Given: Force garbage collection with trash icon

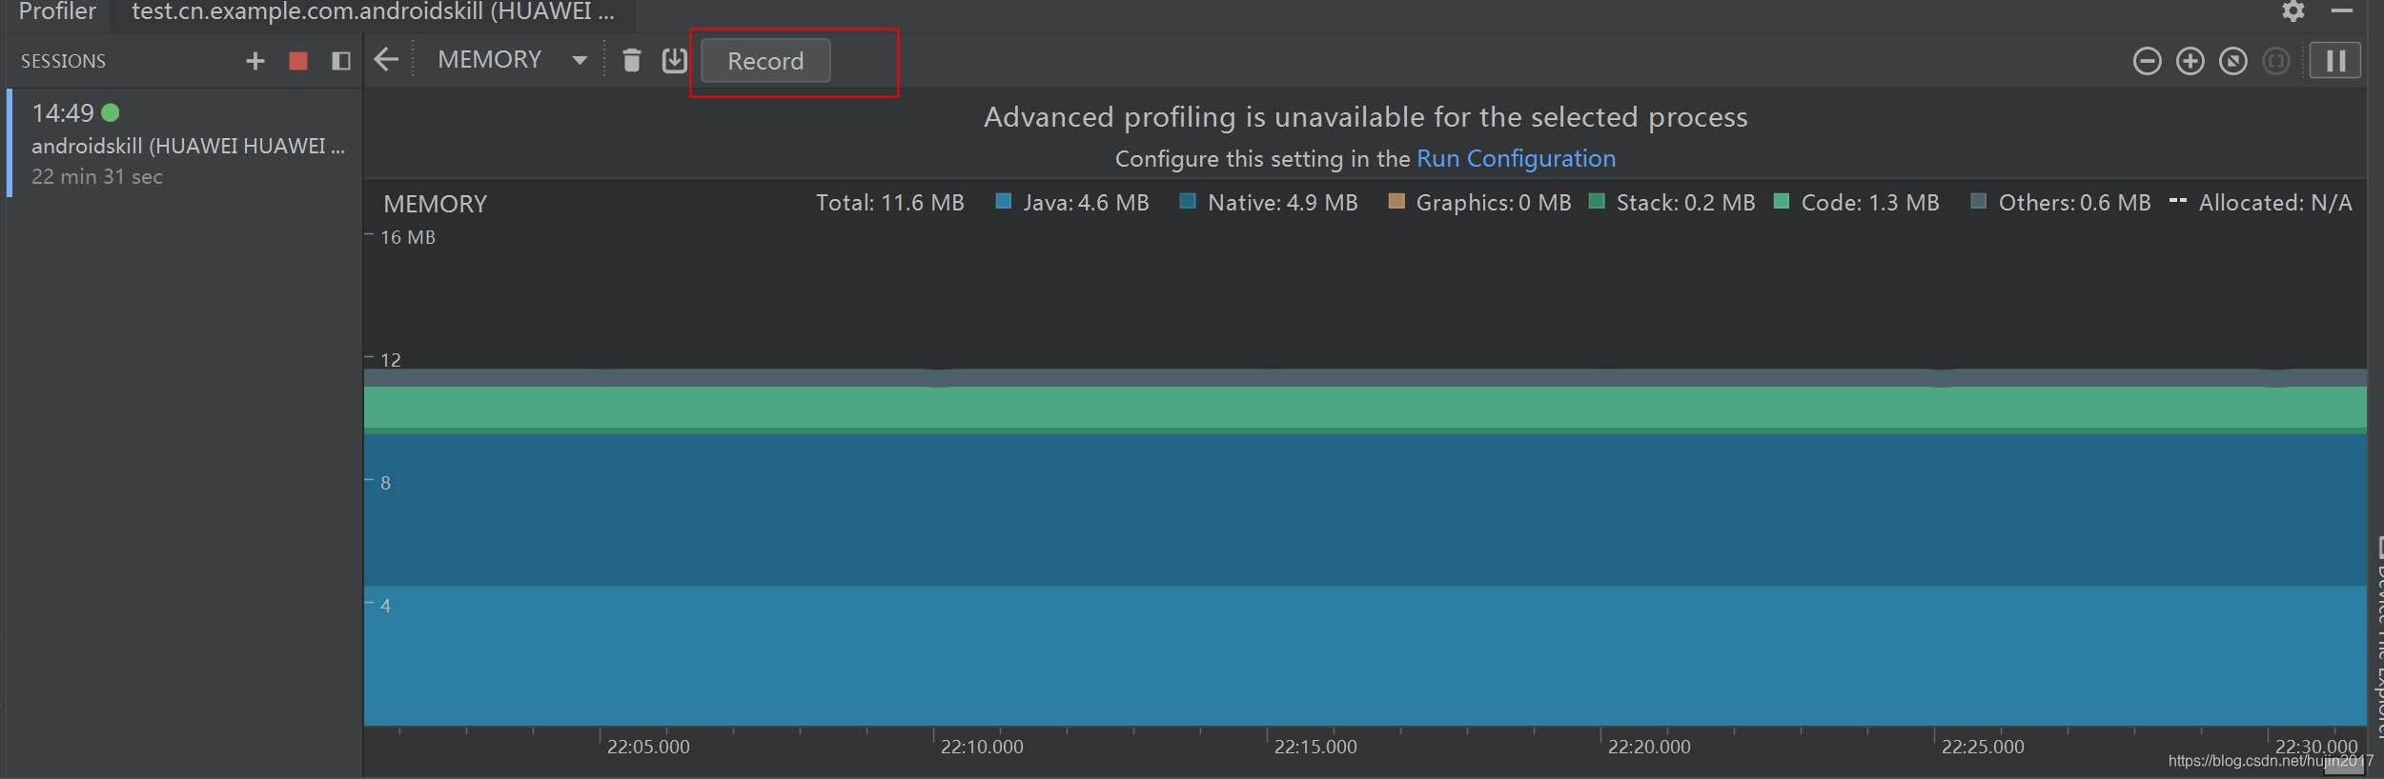Looking at the screenshot, I should click(631, 60).
